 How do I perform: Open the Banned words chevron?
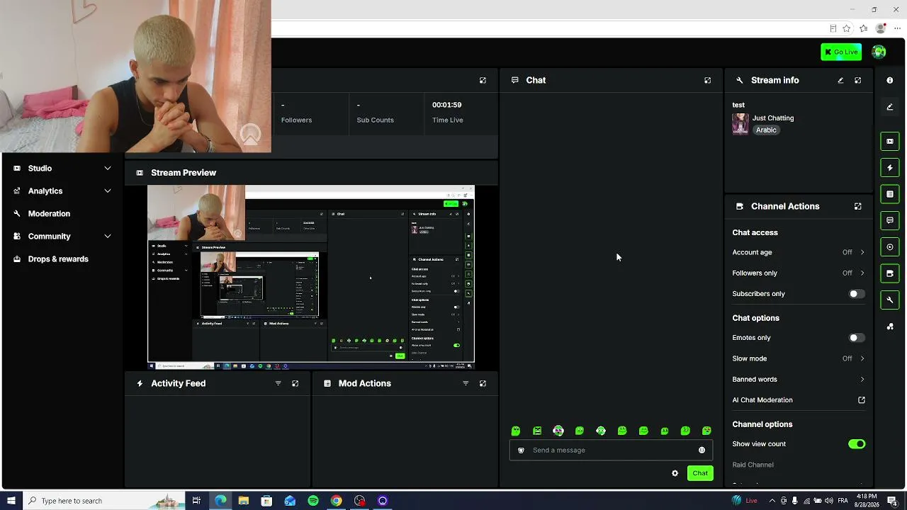pyautogui.click(x=862, y=380)
